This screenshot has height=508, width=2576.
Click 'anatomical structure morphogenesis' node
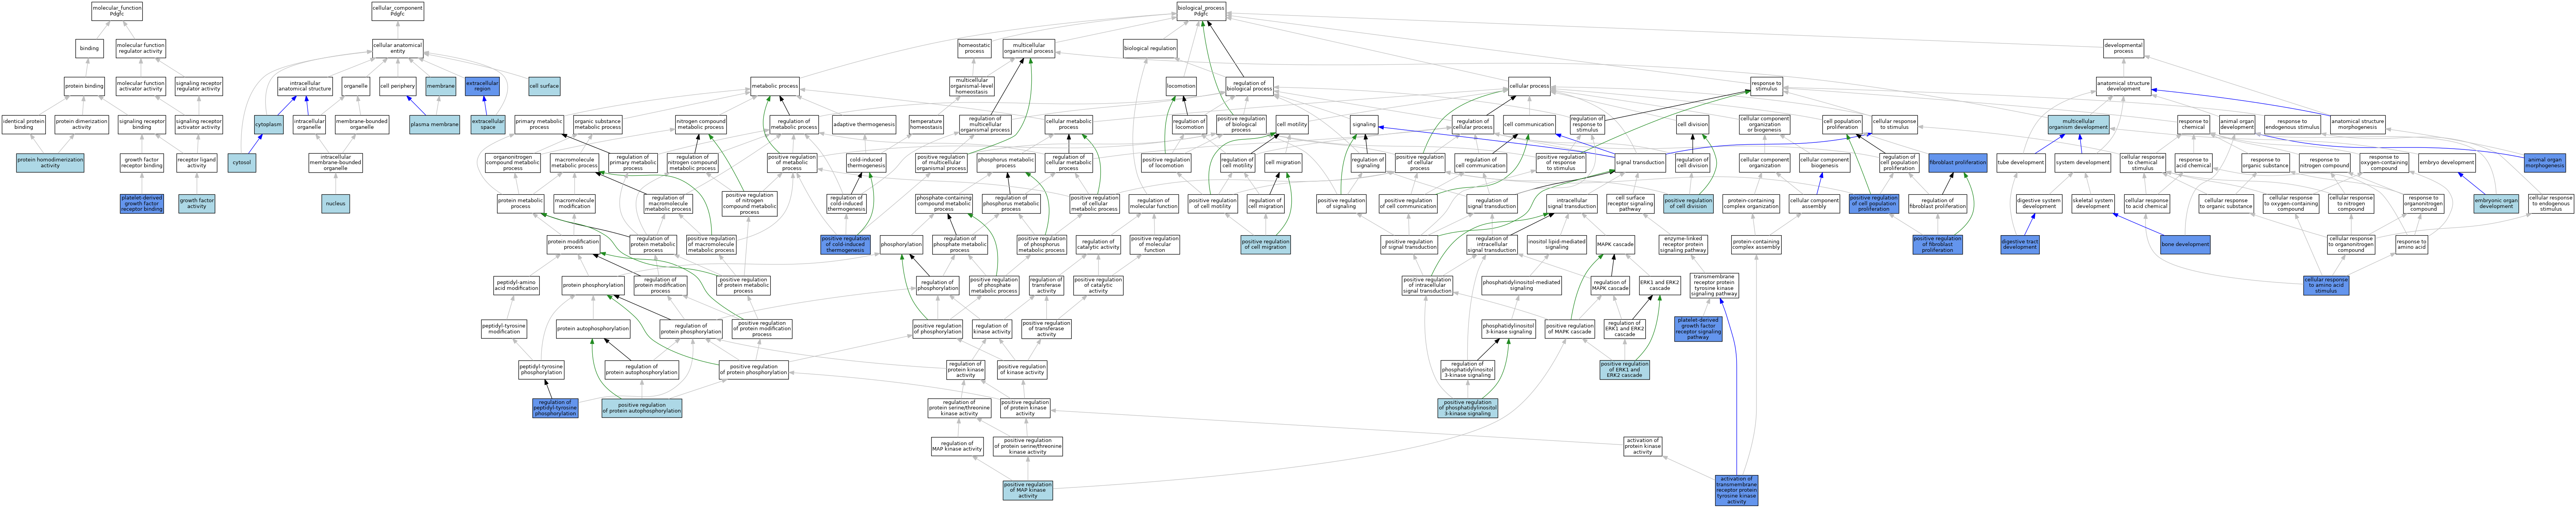[x=2357, y=125]
